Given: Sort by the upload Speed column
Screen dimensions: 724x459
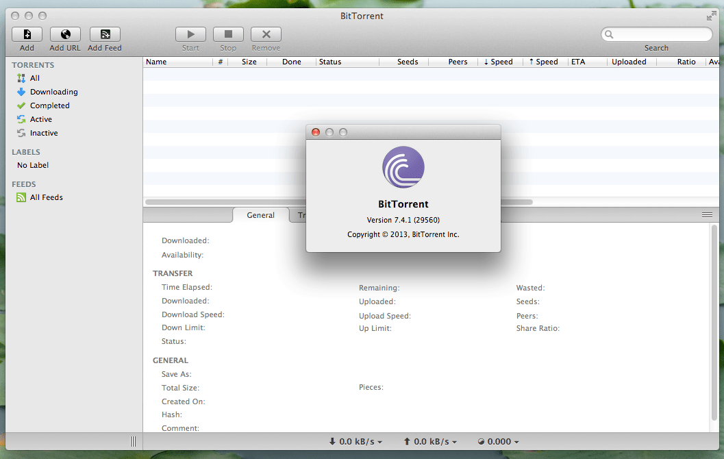Looking at the screenshot, I should (x=546, y=62).
